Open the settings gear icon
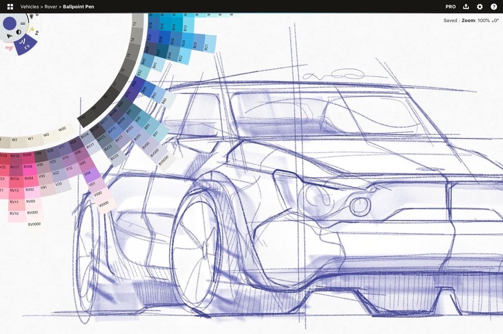The width and height of the screenshot is (503, 334). coord(480,7)
